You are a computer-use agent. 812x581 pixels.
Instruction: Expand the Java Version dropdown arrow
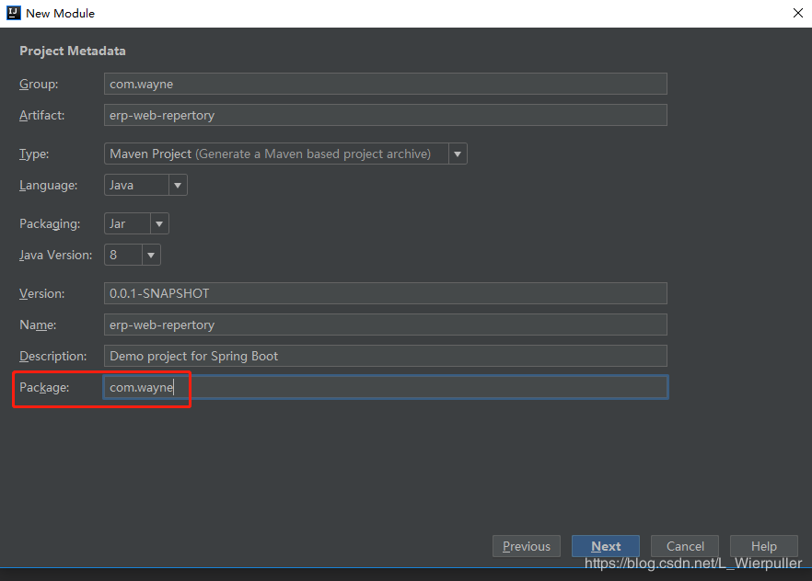(151, 255)
